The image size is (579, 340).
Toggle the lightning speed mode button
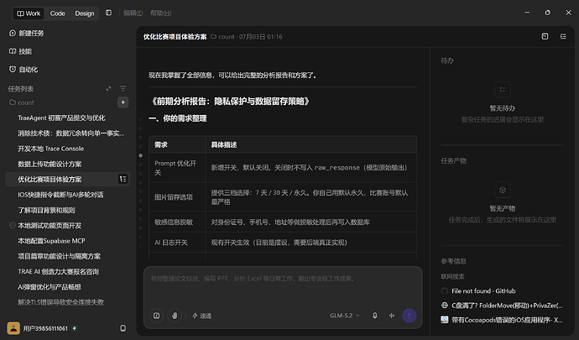(x=201, y=316)
